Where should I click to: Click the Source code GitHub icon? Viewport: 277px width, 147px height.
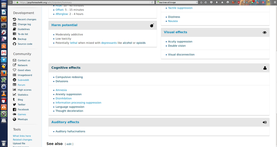point(15,44)
